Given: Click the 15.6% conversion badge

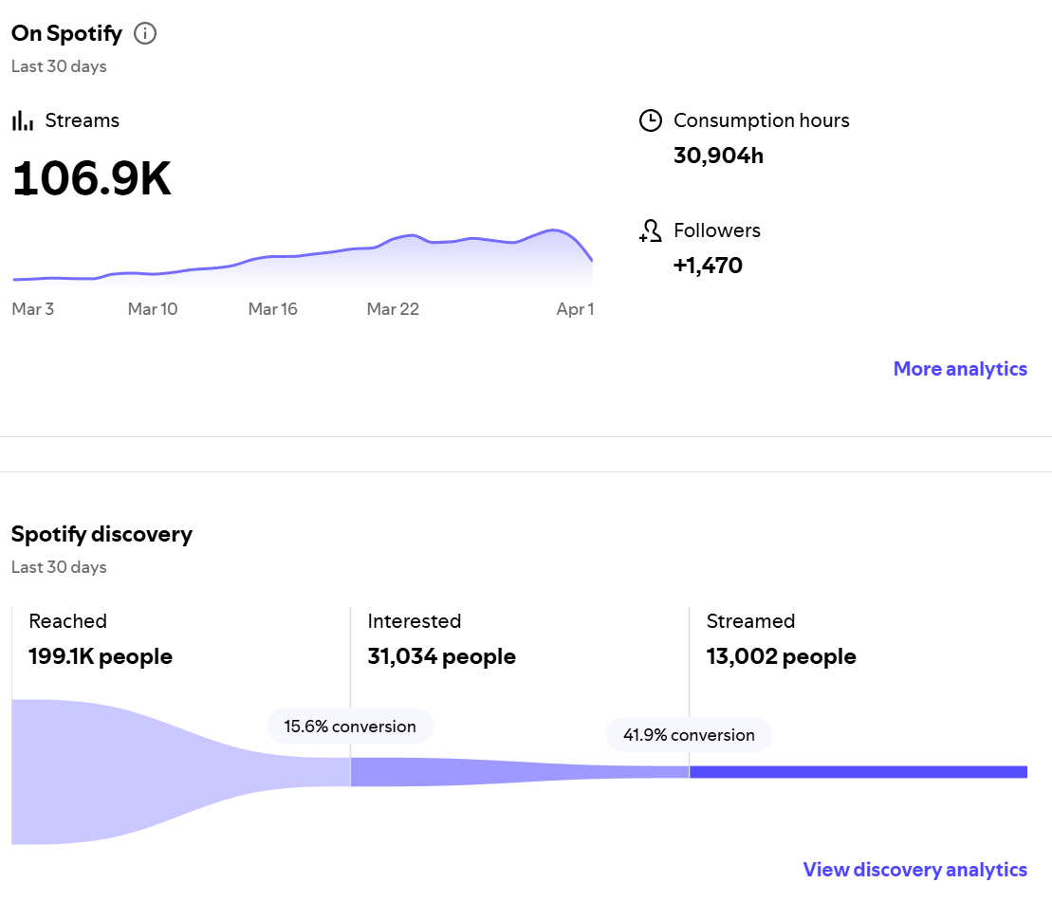Looking at the screenshot, I should point(350,727).
